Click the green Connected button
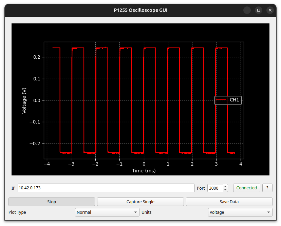281x226 pixels. tap(247, 188)
